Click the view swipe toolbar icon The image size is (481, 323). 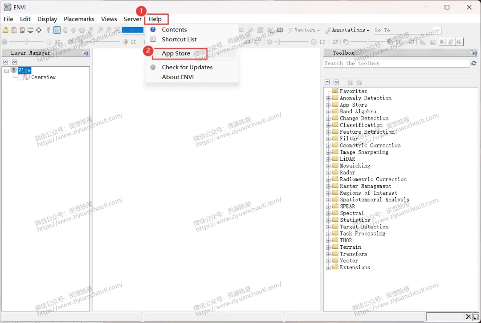coord(459,42)
